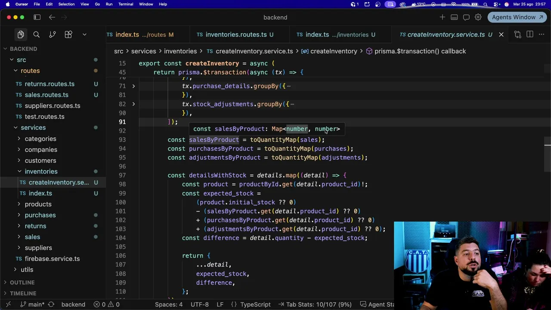Open Spotlight search in the menu bar
The image size is (551, 310).
[x=486, y=4]
